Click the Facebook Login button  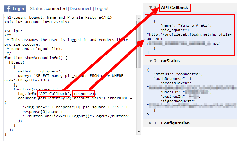pyautogui.click(x=15, y=9)
